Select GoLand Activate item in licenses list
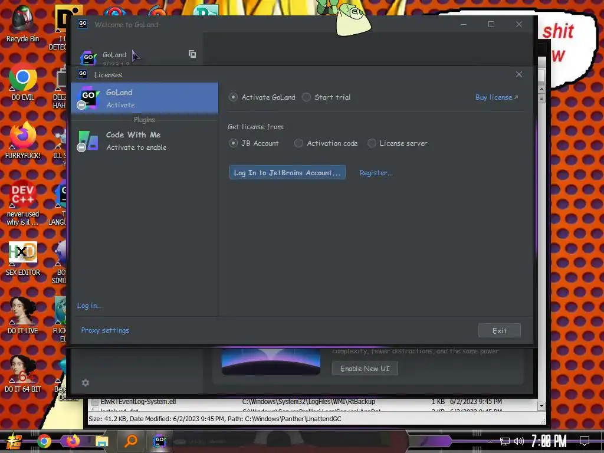The width and height of the screenshot is (604, 453). point(145,99)
